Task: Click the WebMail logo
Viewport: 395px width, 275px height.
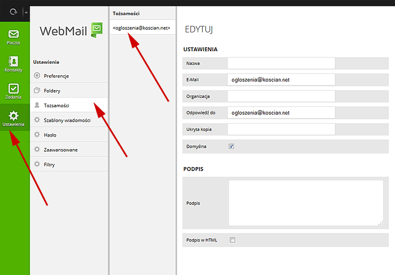Action: pyautogui.click(x=71, y=30)
